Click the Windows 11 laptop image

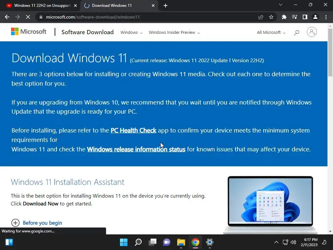click(x=270, y=205)
